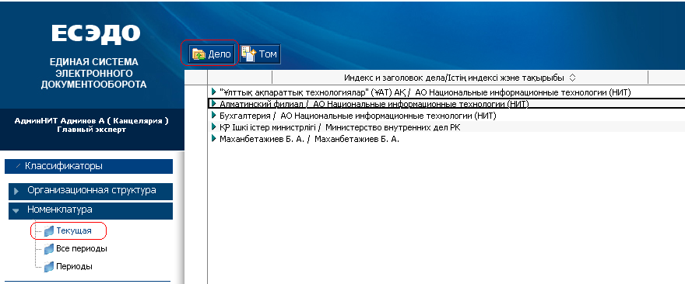
Task: Select the Маханбетажиев Б. А. row text
Action: click(x=309, y=140)
